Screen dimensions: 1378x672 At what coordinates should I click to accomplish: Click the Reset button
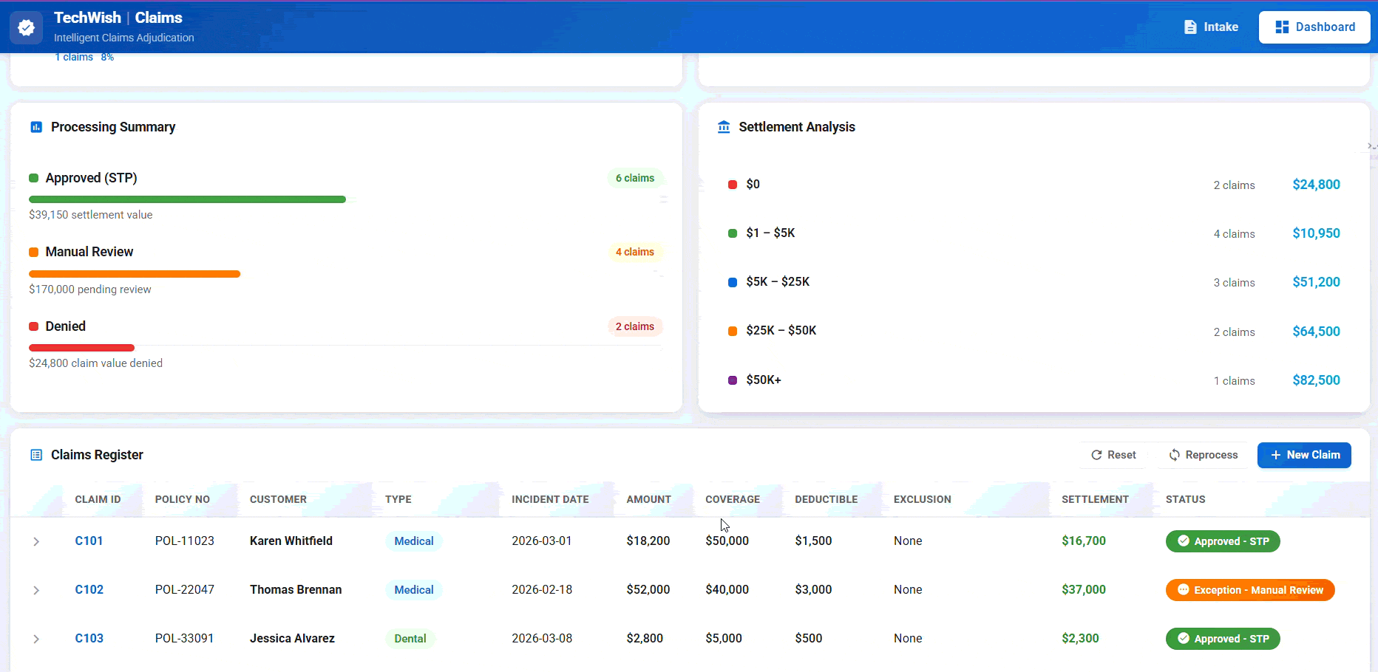click(x=1113, y=455)
